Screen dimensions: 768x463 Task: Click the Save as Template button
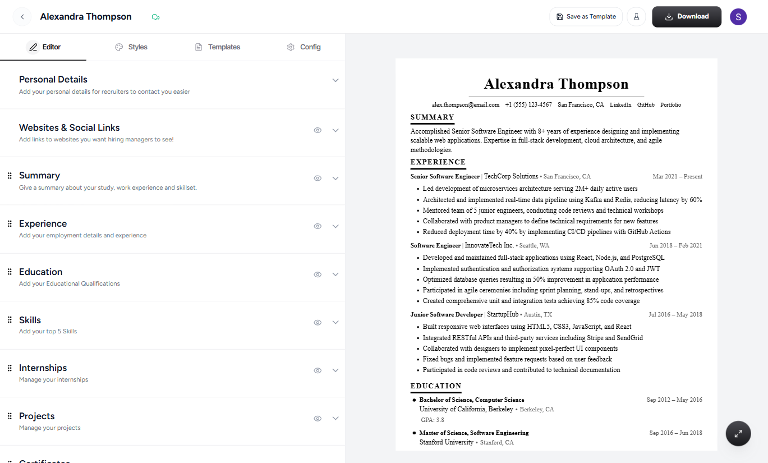(586, 17)
